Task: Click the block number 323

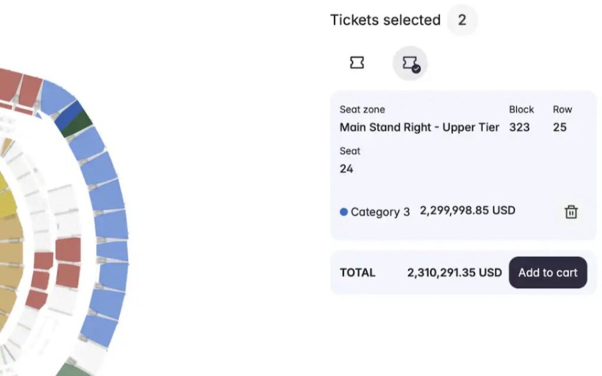Action: 520,127
